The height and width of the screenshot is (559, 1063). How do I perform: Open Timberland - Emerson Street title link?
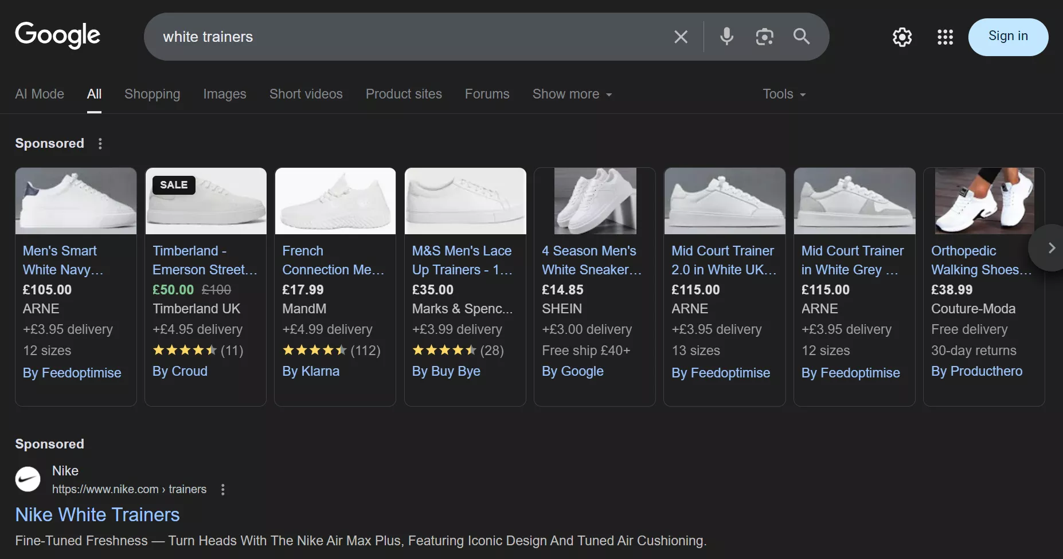tap(205, 260)
